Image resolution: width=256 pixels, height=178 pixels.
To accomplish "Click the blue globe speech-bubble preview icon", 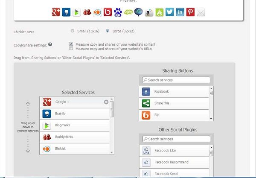I will tap(139, 12).
